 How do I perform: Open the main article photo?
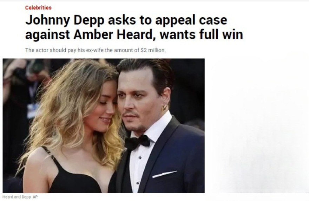click(x=104, y=126)
